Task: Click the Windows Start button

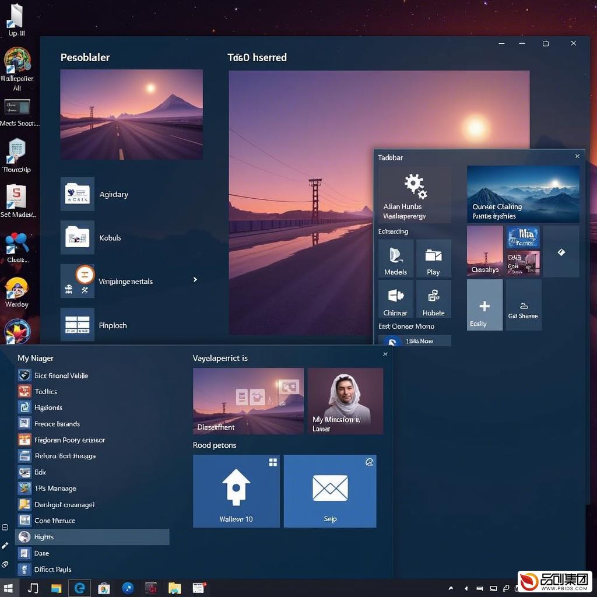Action: coord(8,588)
